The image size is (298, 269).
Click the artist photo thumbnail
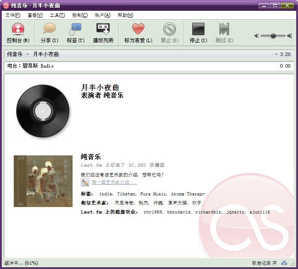[x=43, y=181]
